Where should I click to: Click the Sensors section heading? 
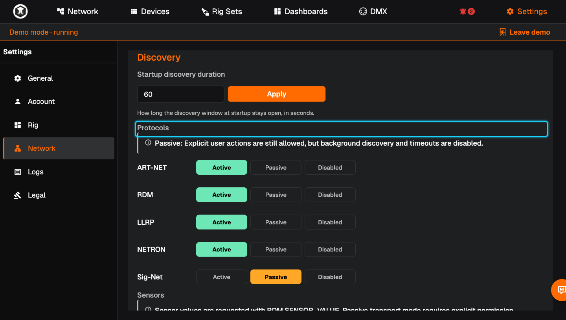[x=151, y=295]
